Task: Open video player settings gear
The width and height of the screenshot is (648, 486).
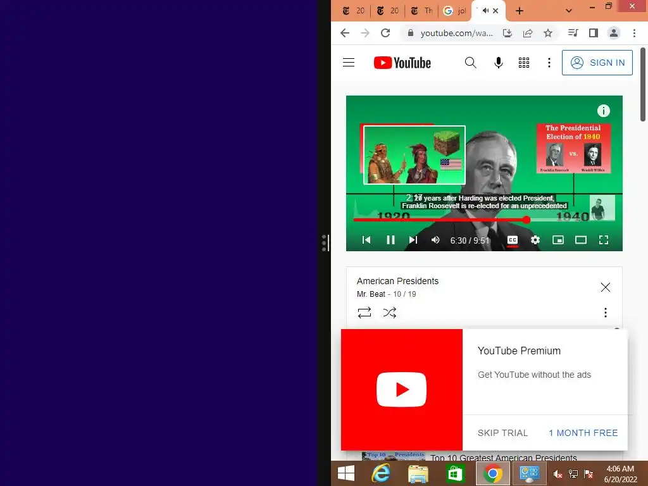Action: click(x=535, y=240)
